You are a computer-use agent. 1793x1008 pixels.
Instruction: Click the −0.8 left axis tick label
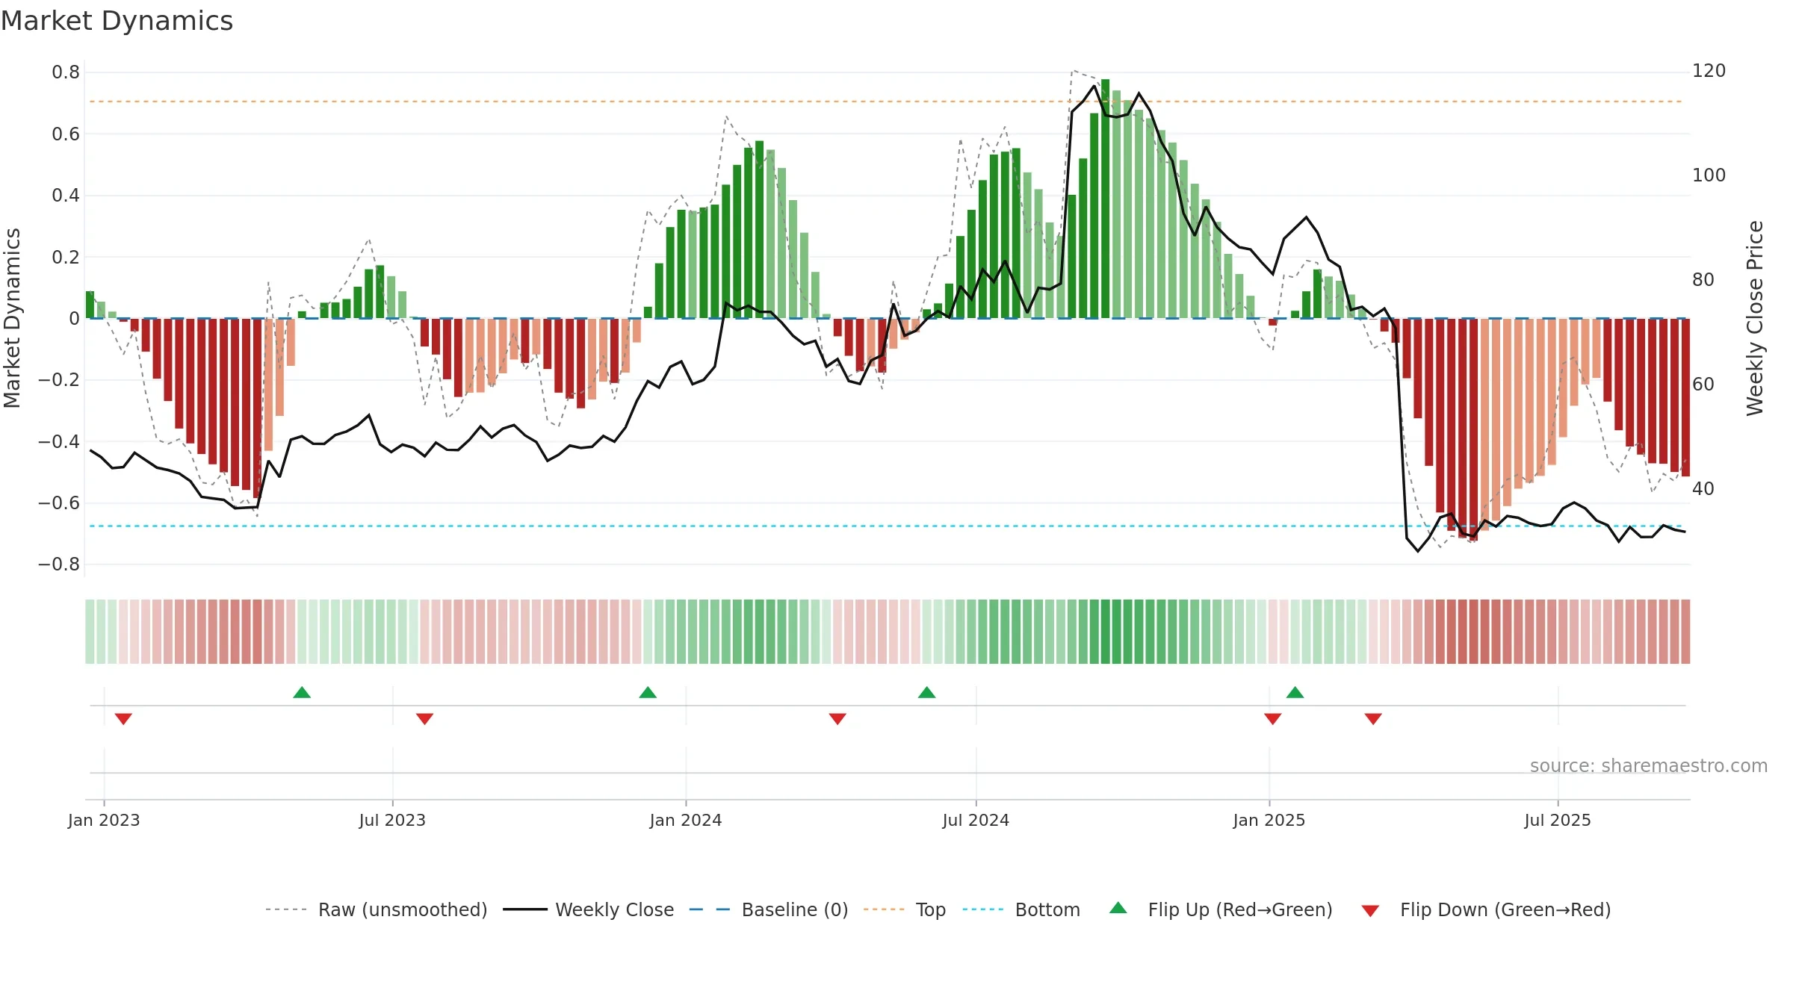click(x=59, y=564)
